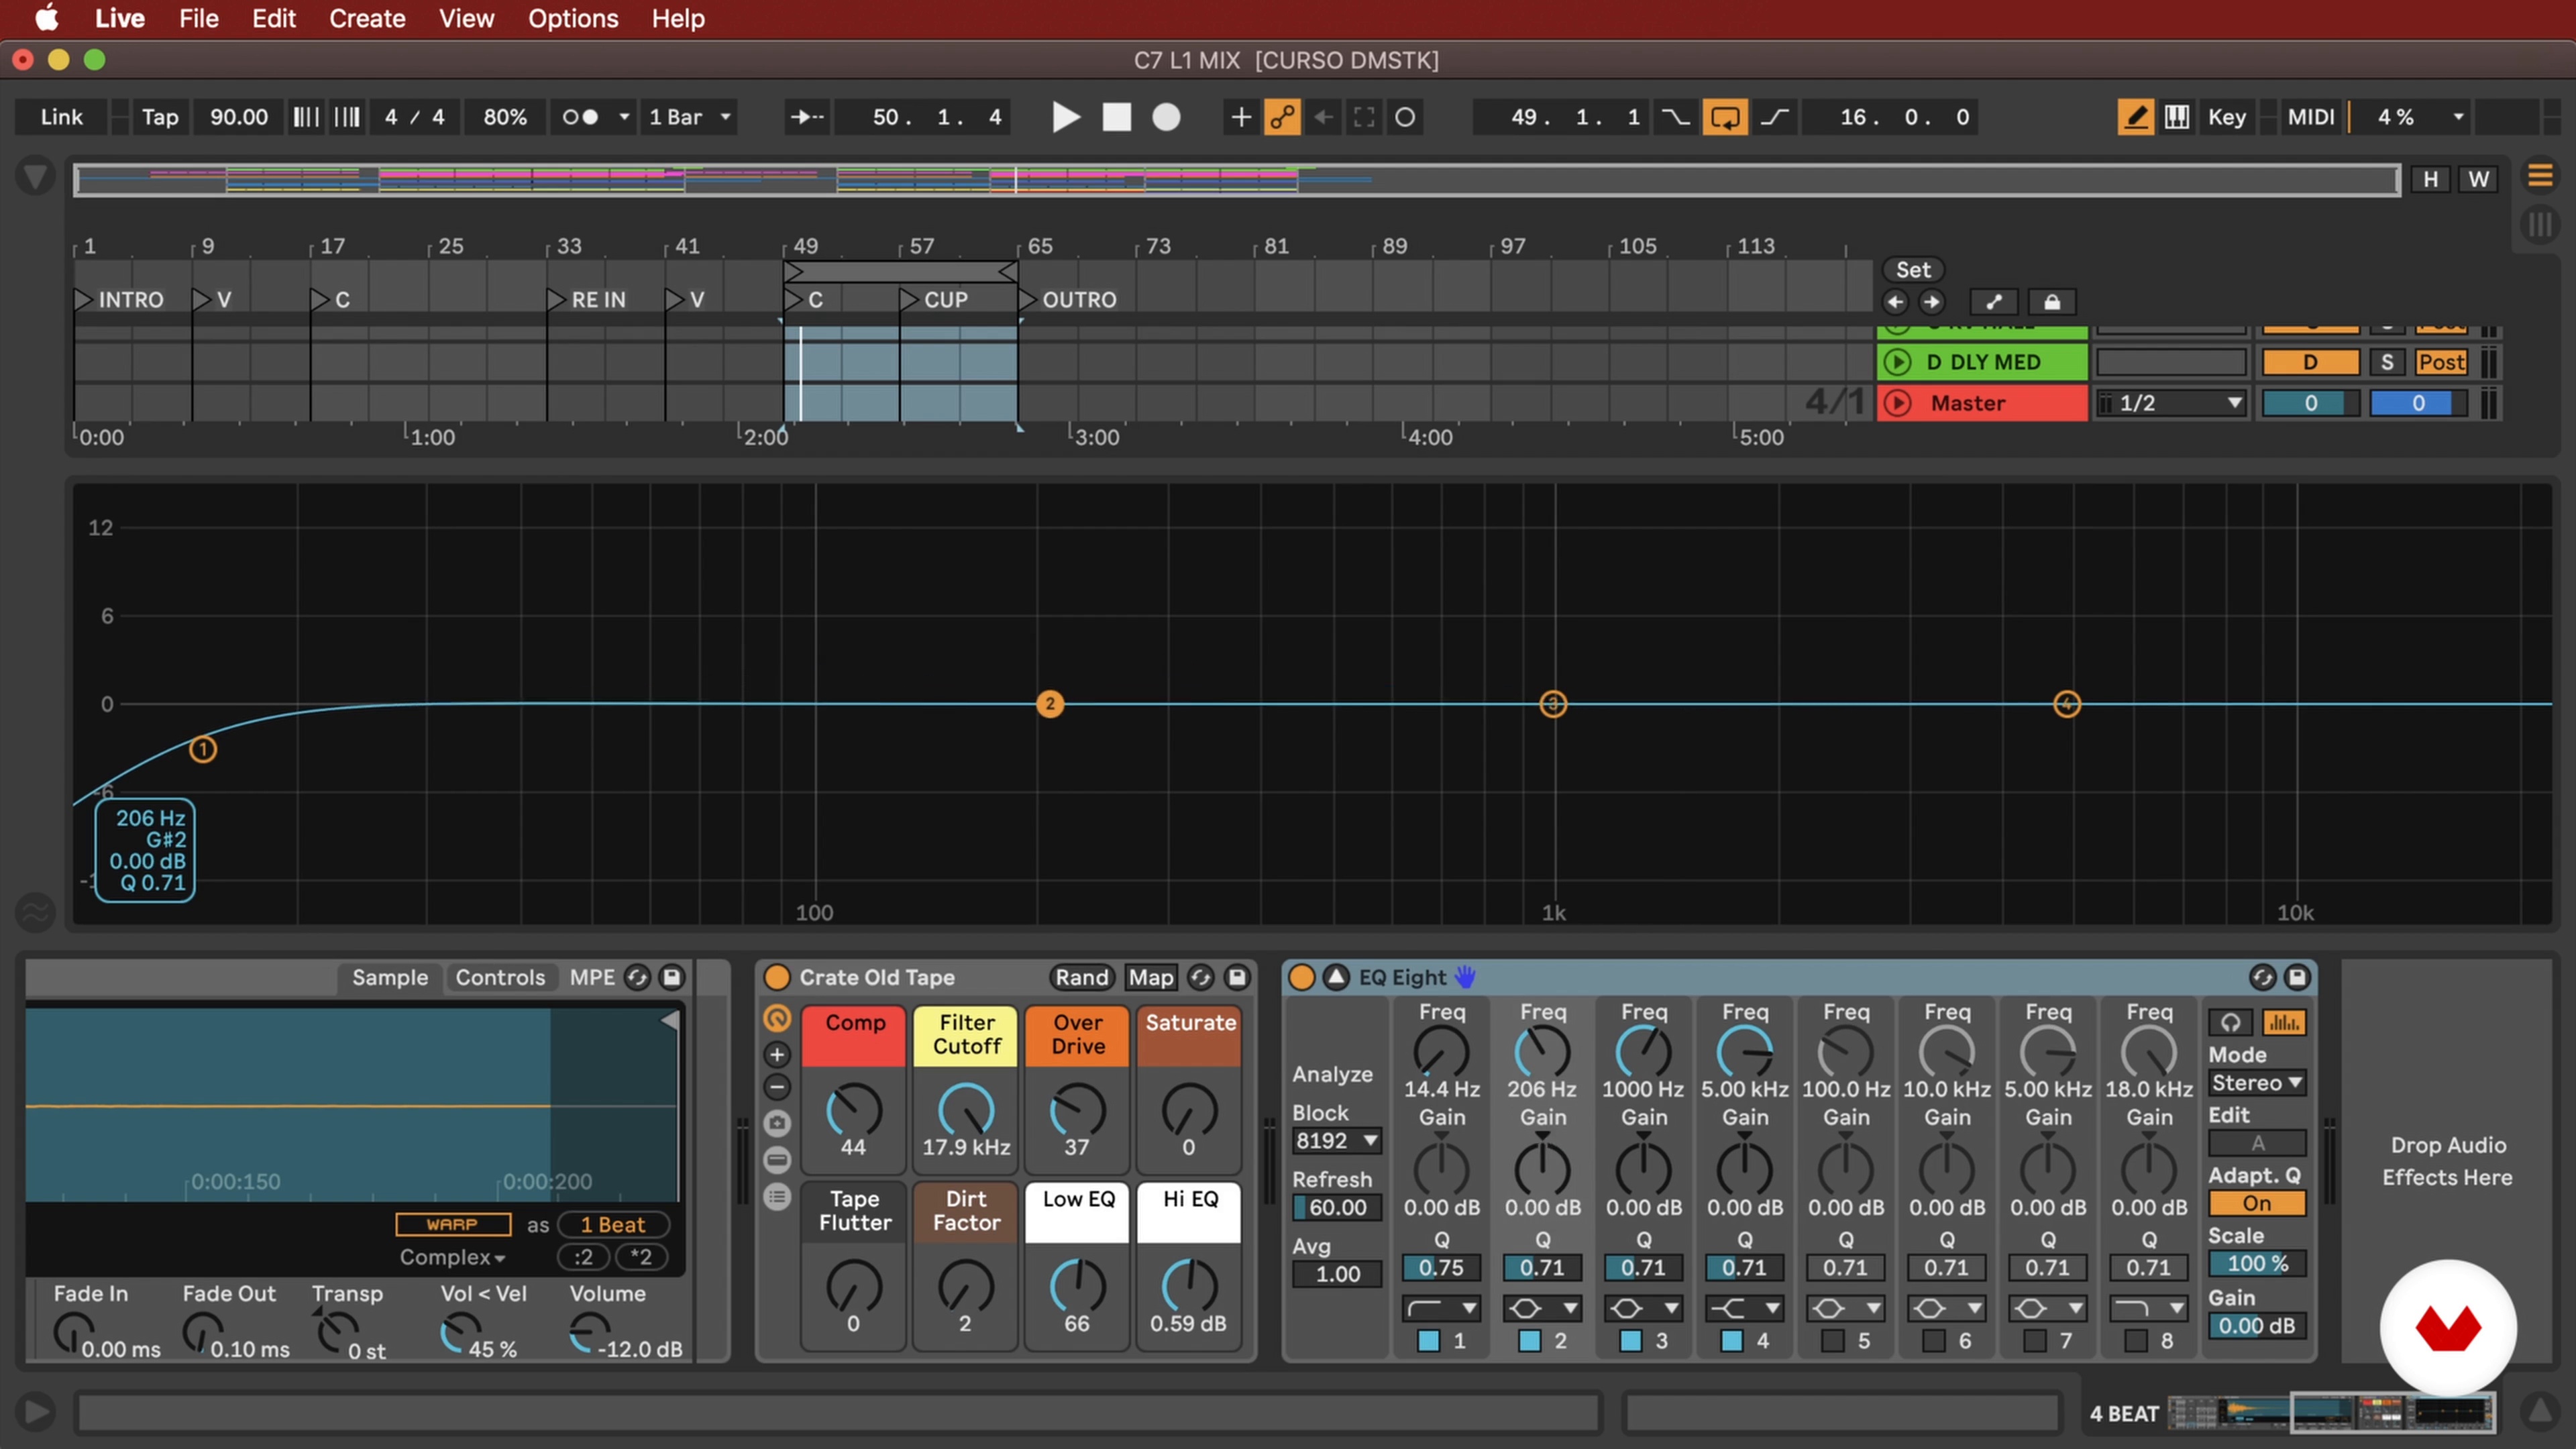Toggle Automation Arm button
The image size is (2576, 1449).
[1282, 117]
